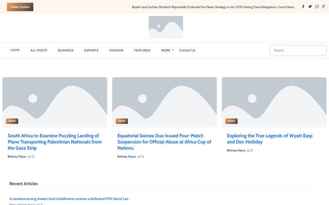Screen dimensions: 329x205
Task: Go to the HOME menu item
Action: click(15, 50)
